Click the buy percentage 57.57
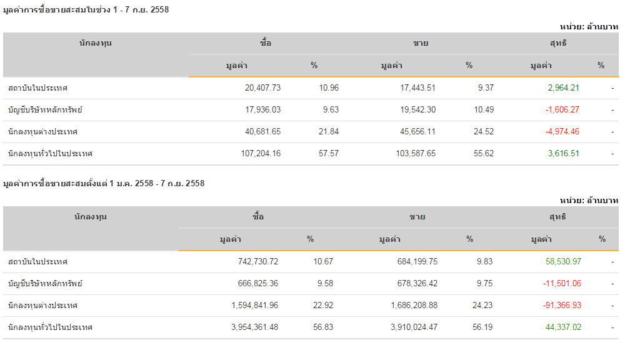This screenshot has height=345, width=630. click(329, 153)
